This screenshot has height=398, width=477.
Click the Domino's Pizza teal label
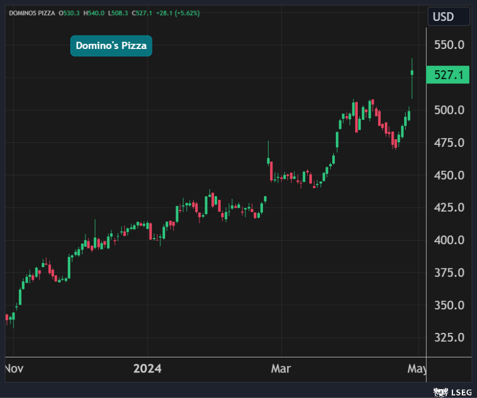(x=111, y=46)
